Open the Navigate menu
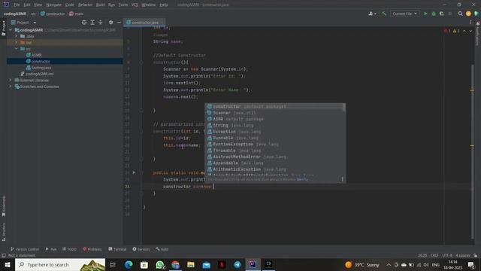This screenshot has width=481, height=271. [x=53, y=5]
